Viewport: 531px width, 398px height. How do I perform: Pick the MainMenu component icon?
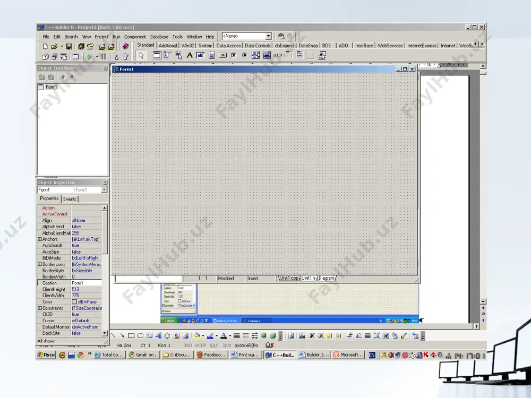(x=167, y=56)
